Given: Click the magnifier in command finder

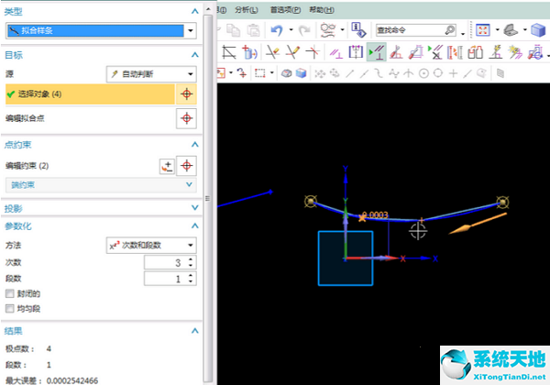Looking at the screenshot, I should coord(450,30).
